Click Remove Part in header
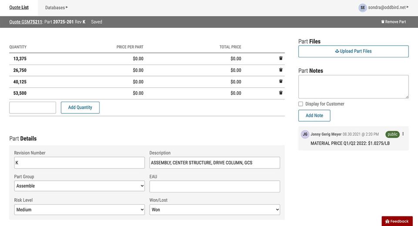This screenshot has width=418, height=226. pyautogui.click(x=393, y=22)
